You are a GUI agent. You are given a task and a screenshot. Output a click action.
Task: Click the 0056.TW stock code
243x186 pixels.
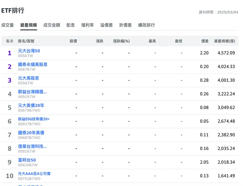pos(26,83)
